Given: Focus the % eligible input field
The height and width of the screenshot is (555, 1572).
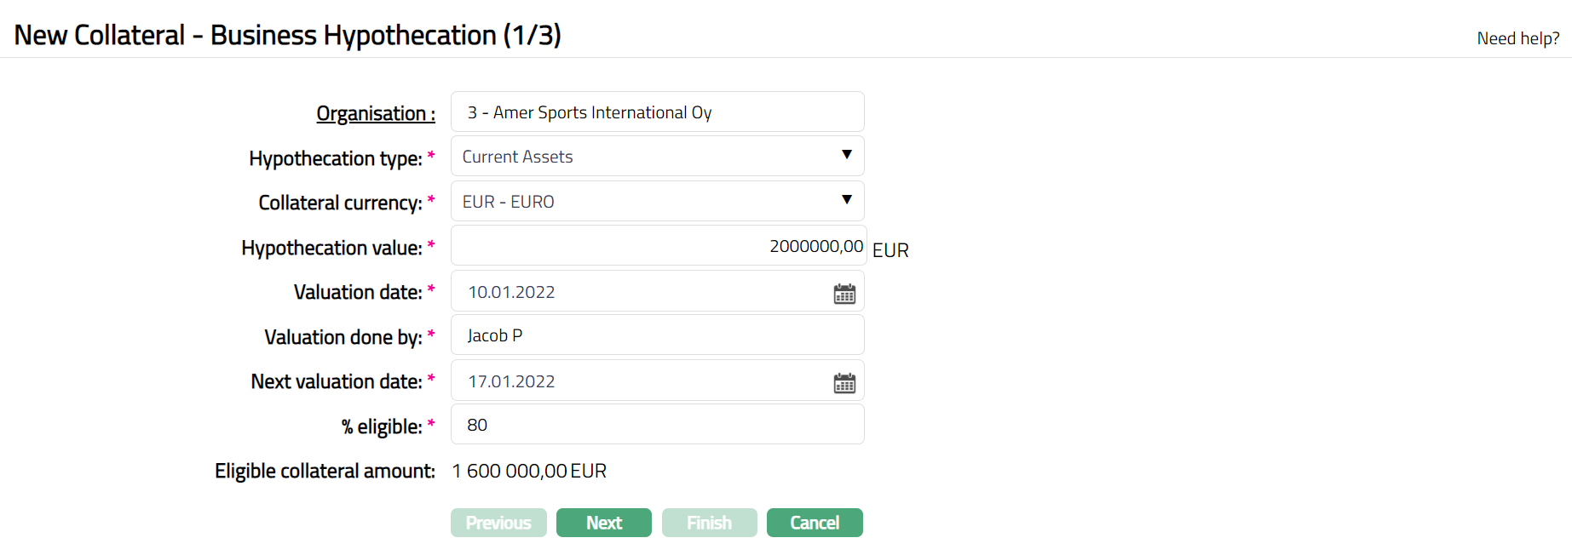Looking at the screenshot, I should coord(657,425).
